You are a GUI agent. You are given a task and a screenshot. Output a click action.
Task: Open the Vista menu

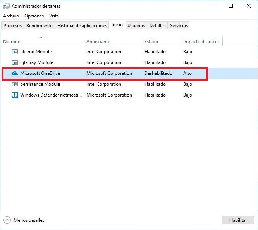coord(54,16)
